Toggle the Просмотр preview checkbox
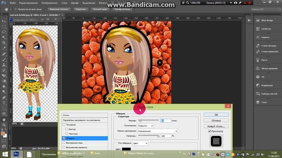This screenshot has width=282, height=158. (210, 131)
